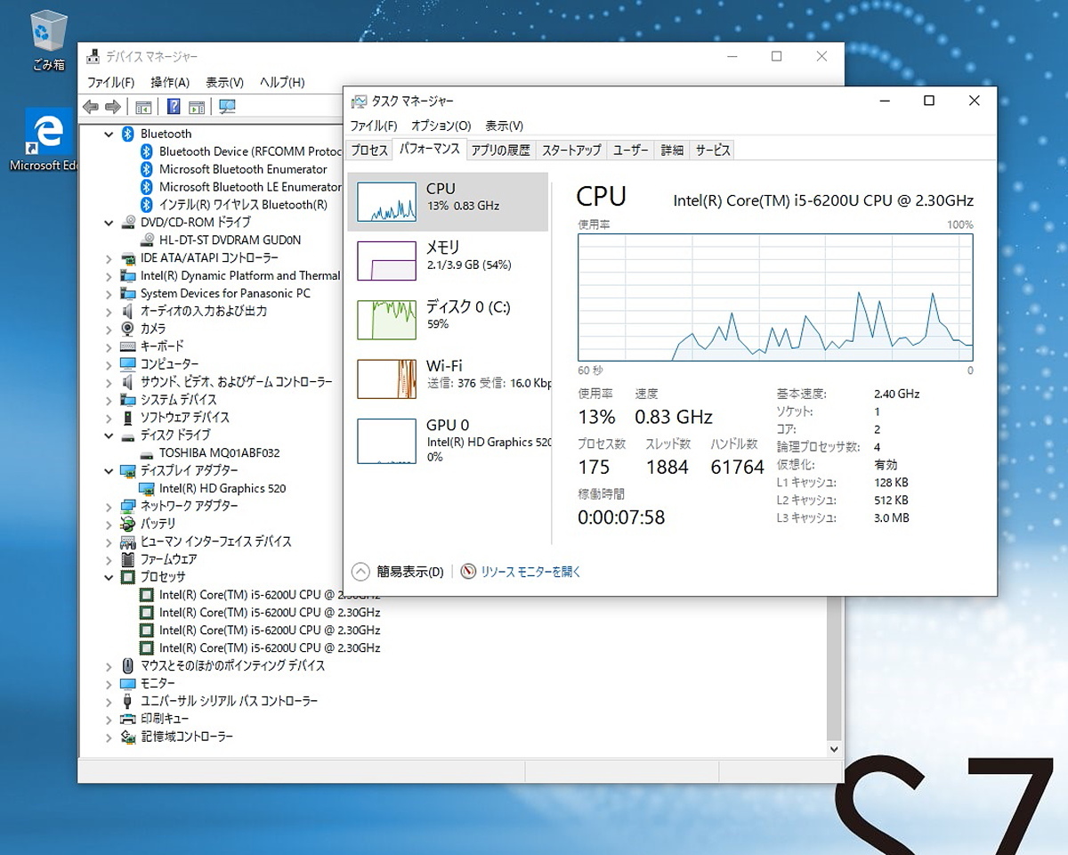The height and width of the screenshot is (855, 1068).
Task: Select Microsoft Bluetooth Enumerator device
Action: click(243, 169)
